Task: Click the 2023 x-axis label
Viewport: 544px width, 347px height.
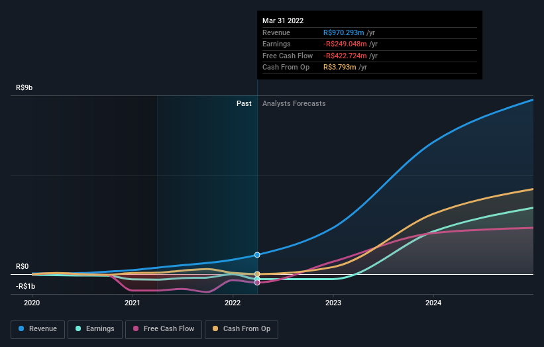Action: [333, 303]
